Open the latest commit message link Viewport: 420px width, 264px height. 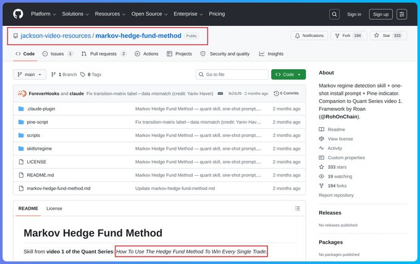click(149, 94)
